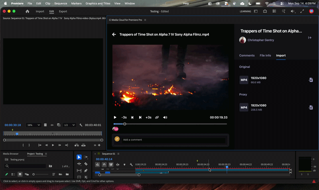The width and height of the screenshot is (319, 190).
Task: Open the button editor plus icon
Action: coord(99,145)
